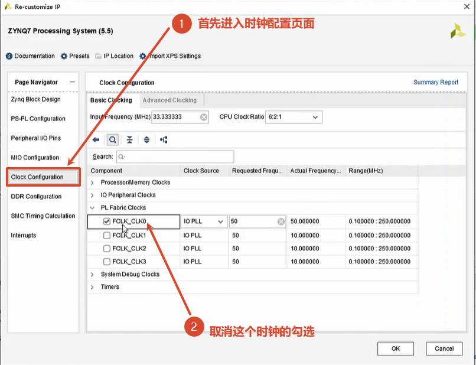The width and height of the screenshot is (476, 365).
Task: Select Clock Configuration page
Action: [x=43, y=177]
